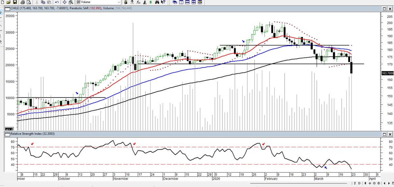This screenshot has height=187, width=394.
Task: Expand the Volume indicator quick-list dropdown
Action: pyautogui.click(x=119, y=2)
